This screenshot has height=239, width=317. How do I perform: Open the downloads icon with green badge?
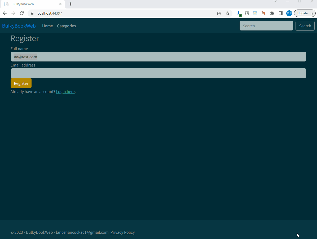239,13
